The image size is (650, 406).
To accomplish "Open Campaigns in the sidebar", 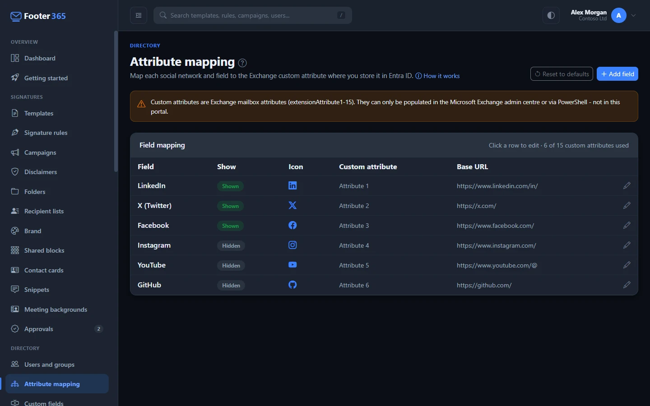I will (x=57, y=152).
